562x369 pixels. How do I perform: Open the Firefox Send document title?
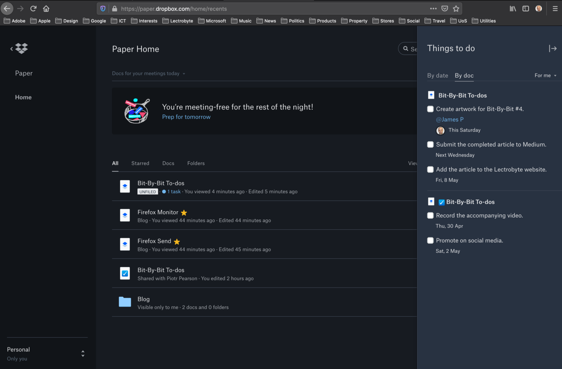pos(154,241)
